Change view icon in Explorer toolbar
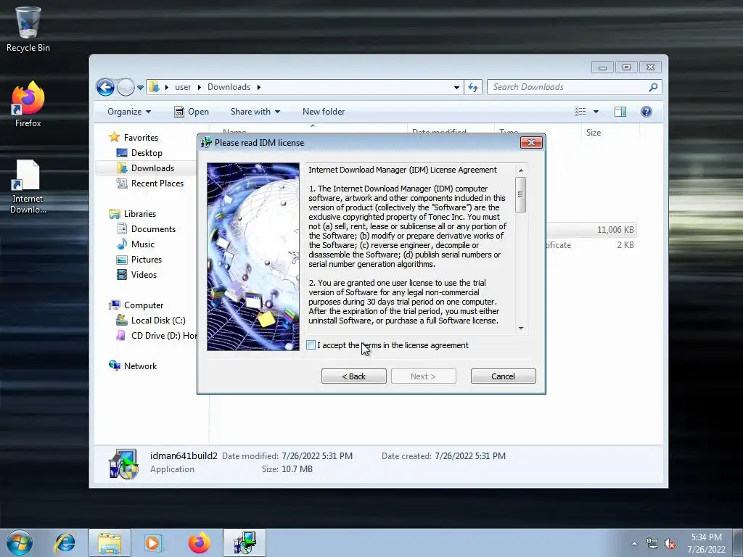The width and height of the screenshot is (743, 557). 580,112
